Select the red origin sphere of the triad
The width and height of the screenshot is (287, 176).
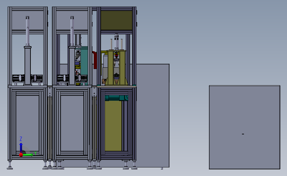[x=21, y=155]
